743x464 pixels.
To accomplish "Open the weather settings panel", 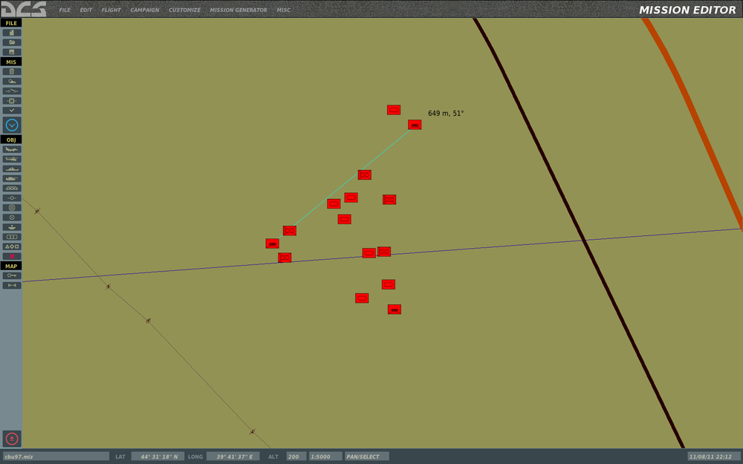I will (x=10, y=81).
